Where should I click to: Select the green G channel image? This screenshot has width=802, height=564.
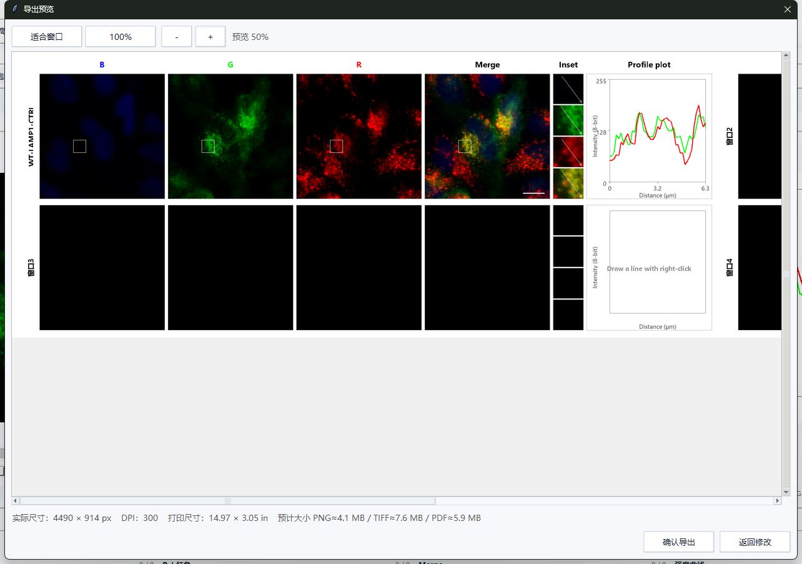coord(230,136)
